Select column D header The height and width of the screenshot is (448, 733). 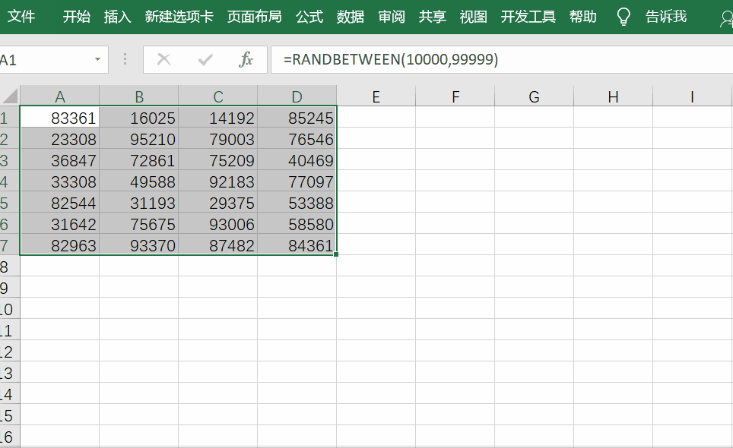click(297, 96)
